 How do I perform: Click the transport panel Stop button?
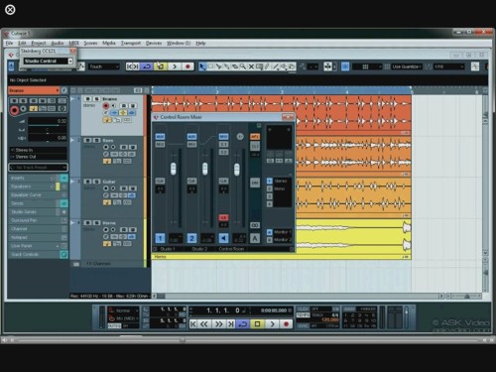point(257,324)
